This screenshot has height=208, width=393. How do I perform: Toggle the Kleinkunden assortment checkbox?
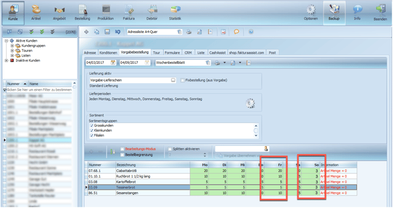[x=92, y=130]
